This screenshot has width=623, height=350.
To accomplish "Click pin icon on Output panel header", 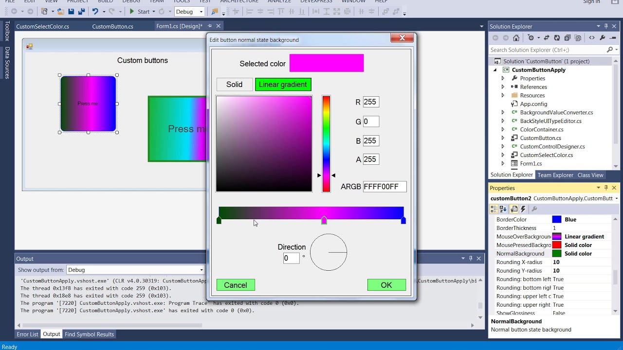I will 471,259.
